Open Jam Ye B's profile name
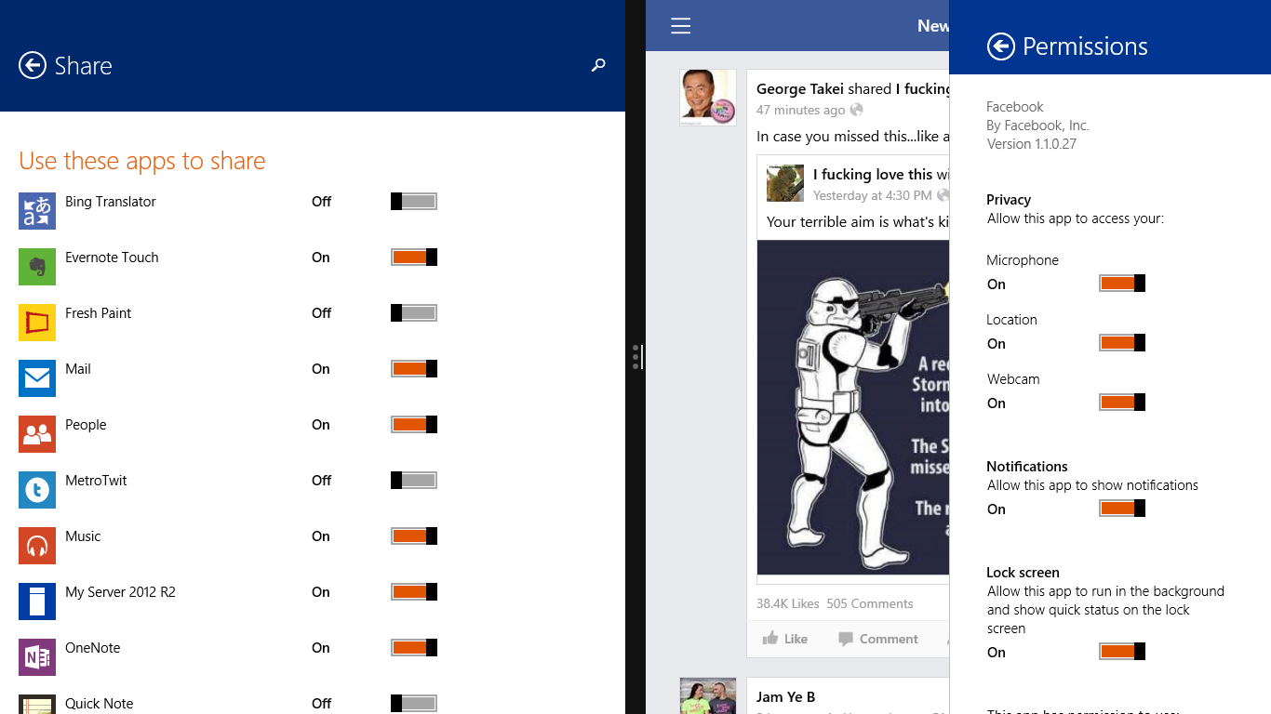Image resolution: width=1271 pixels, height=714 pixels. tap(786, 697)
